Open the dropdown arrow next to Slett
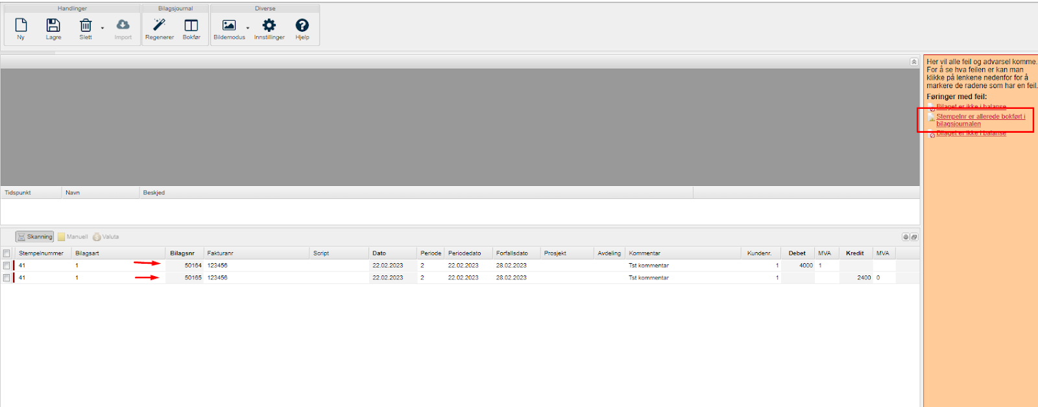 (x=103, y=28)
